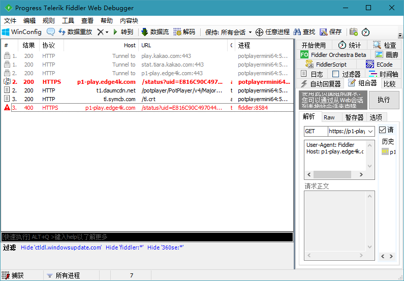
Task: Open the 规则 (Rules) menu
Action: 48,21
